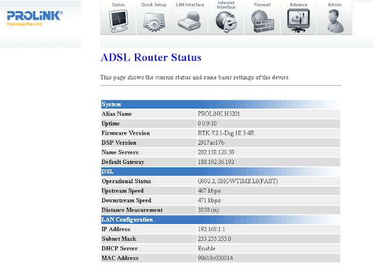Open Quick Setup gear folder icon
374x273 pixels.
154,22
